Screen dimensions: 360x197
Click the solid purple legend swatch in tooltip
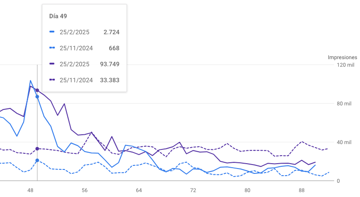point(52,64)
